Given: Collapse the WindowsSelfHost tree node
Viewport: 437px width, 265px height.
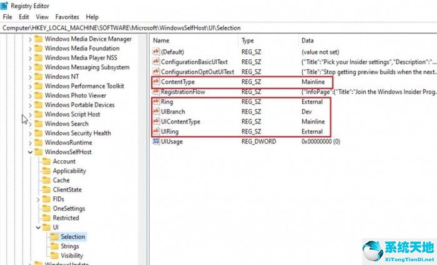Looking at the screenshot, I should point(30,152).
